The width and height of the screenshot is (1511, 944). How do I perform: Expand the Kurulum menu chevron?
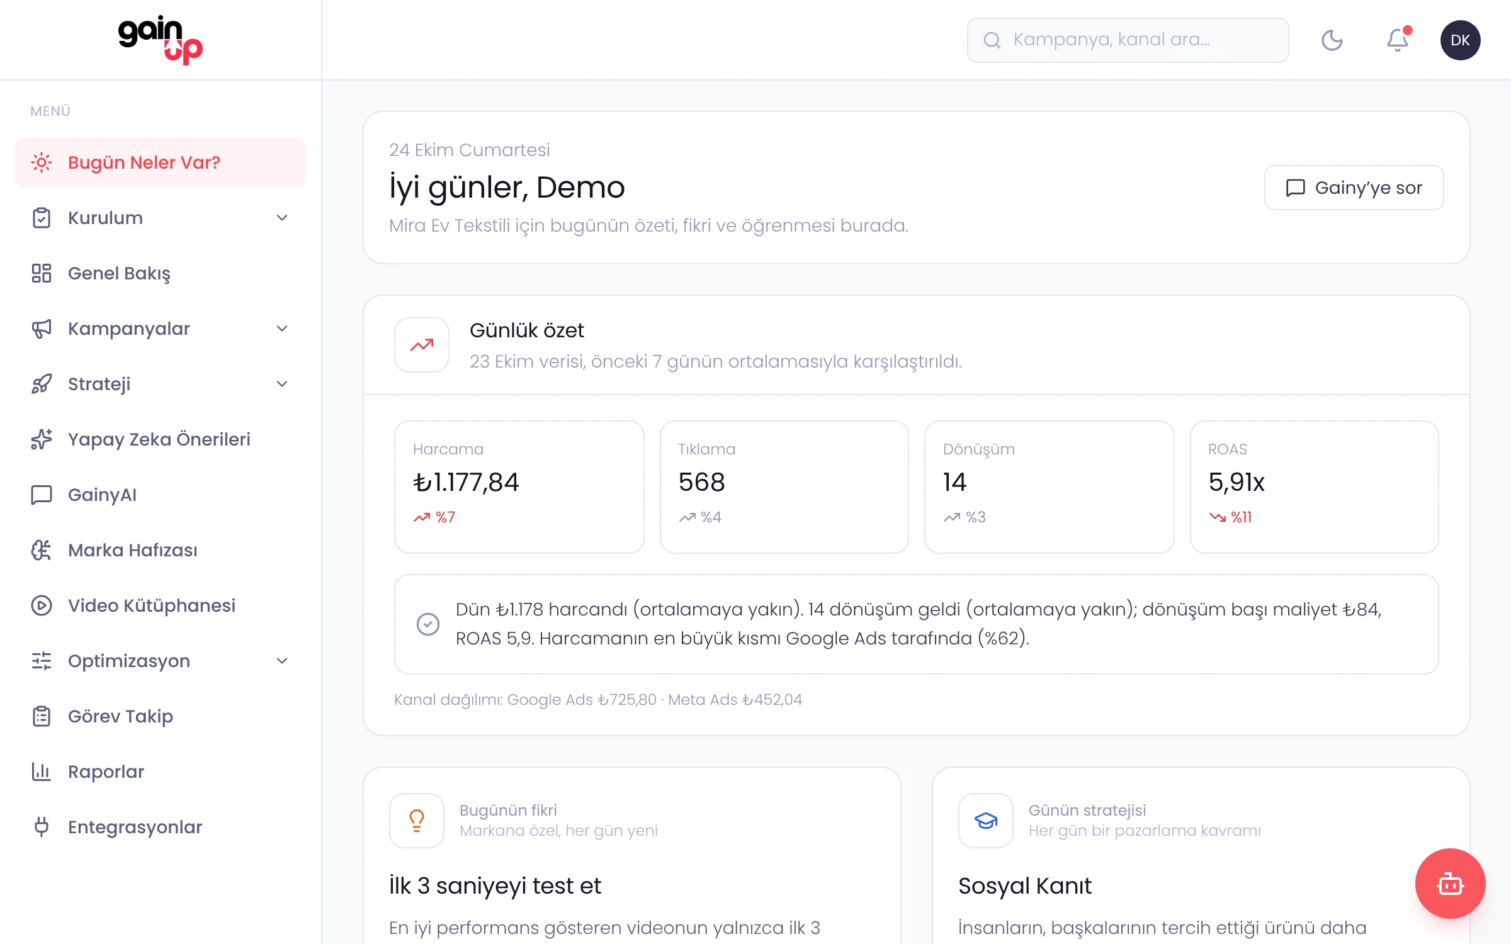pos(282,218)
